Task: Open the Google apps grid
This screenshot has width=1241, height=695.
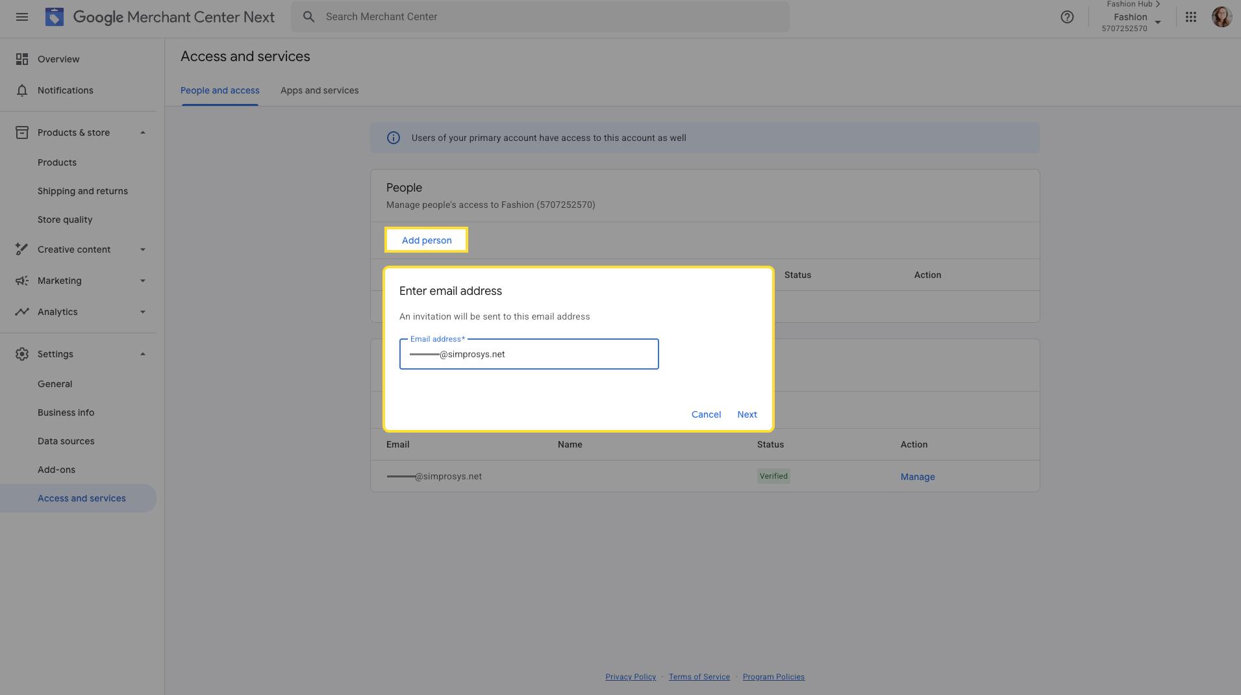Action: (1190, 17)
